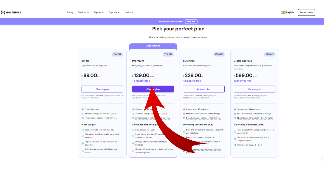Click storage icon beside 50 GB NVMe storage
Screen dimensions: 324x170
pos(184,114)
